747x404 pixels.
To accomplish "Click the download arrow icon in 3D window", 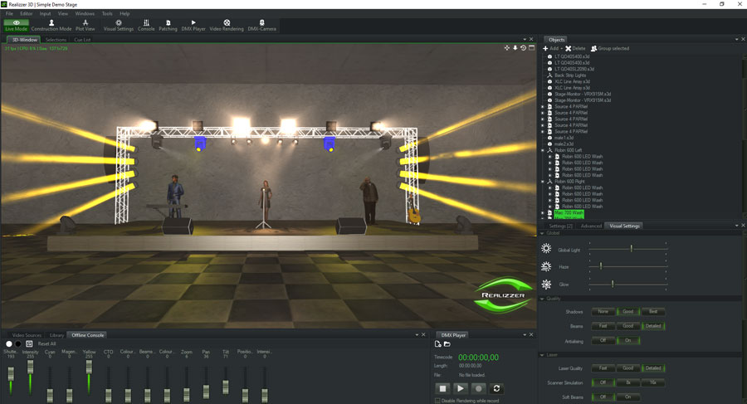I will (515, 48).
